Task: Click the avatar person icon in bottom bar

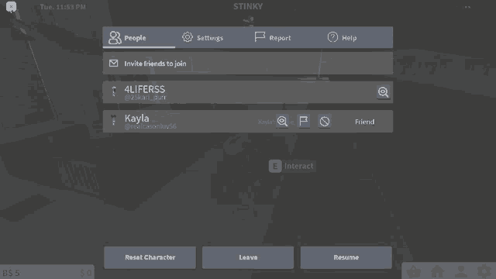Action: pos(461,271)
